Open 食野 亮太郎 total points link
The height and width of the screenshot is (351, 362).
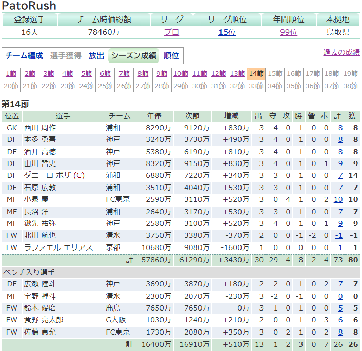pyautogui.click(x=340, y=320)
